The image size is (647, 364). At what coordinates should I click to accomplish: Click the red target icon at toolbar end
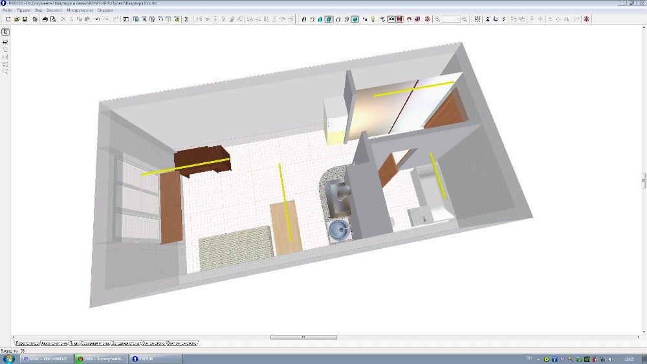pyautogui.click(x=586, y=19)
